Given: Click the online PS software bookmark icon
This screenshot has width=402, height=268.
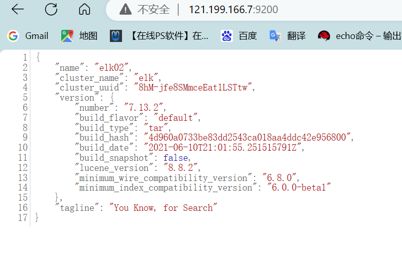Looking at the screenshot, I should (x=116, y=36).
